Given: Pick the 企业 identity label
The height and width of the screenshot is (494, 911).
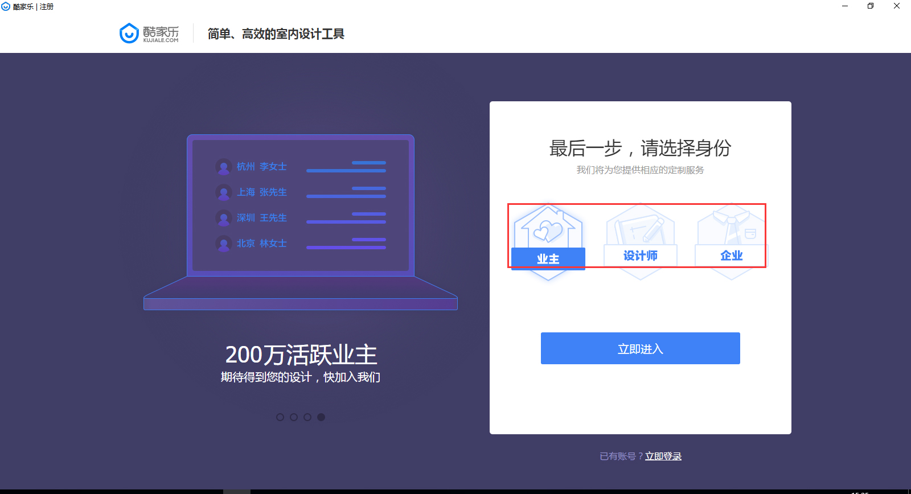Looking at the screenshot, I should coord(731,256).
